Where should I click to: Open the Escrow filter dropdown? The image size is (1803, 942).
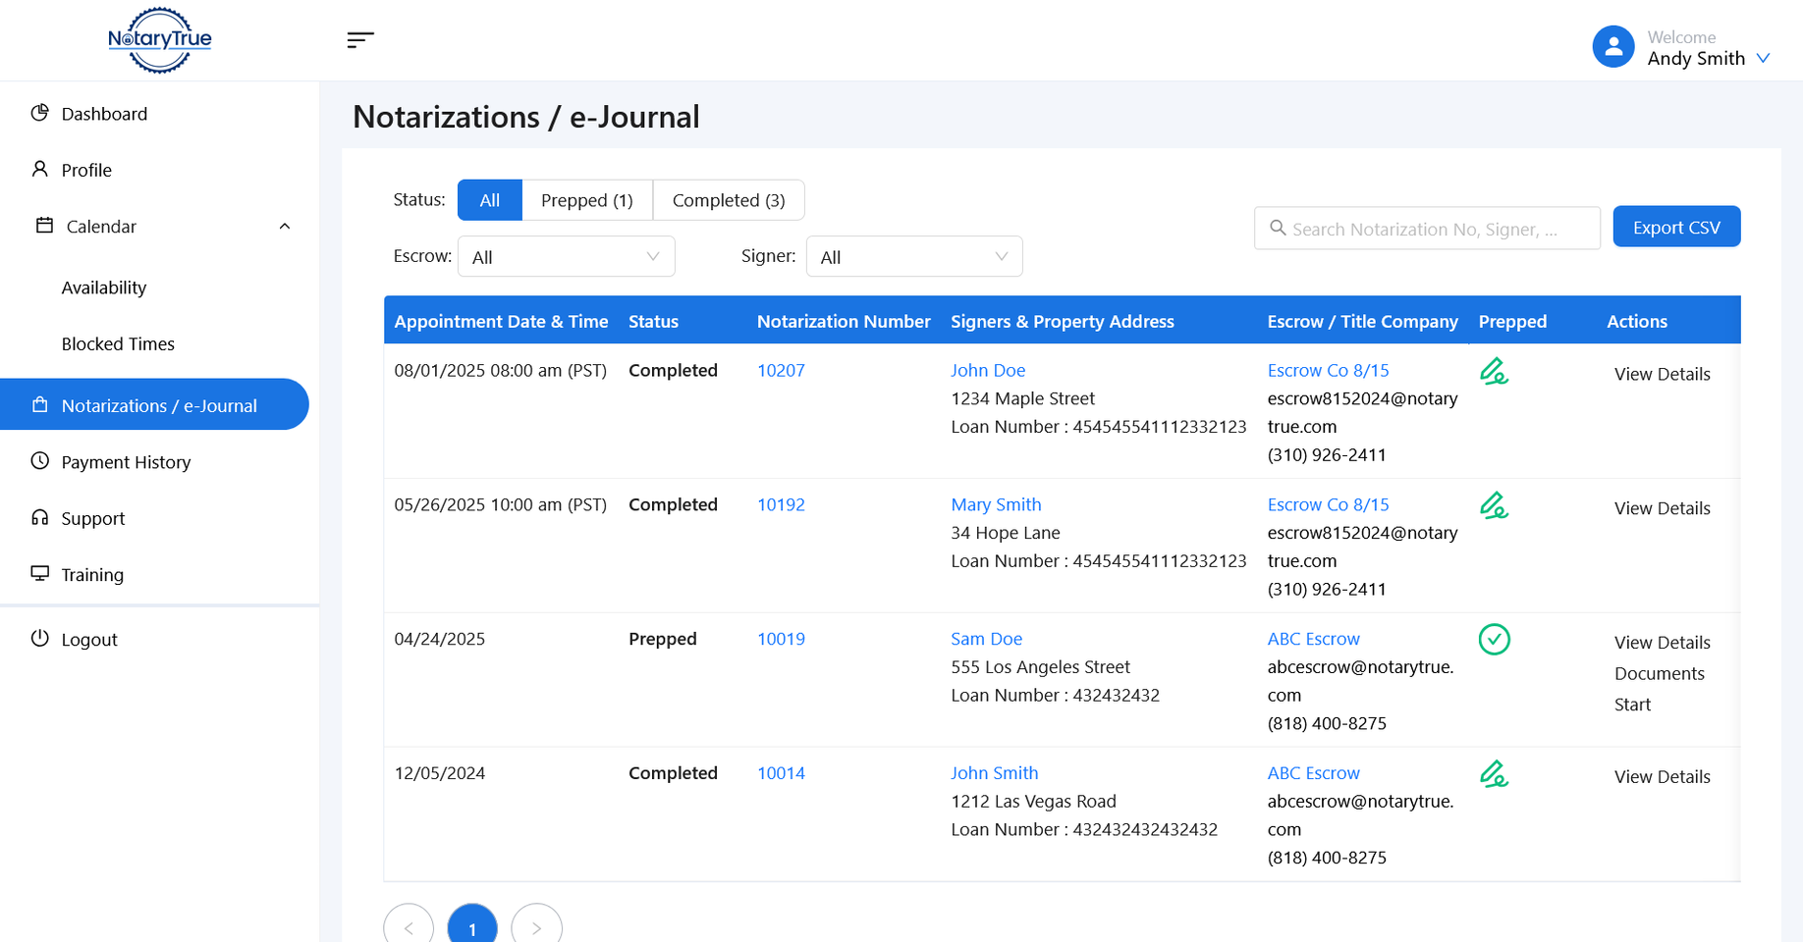[x=566, y=256]
